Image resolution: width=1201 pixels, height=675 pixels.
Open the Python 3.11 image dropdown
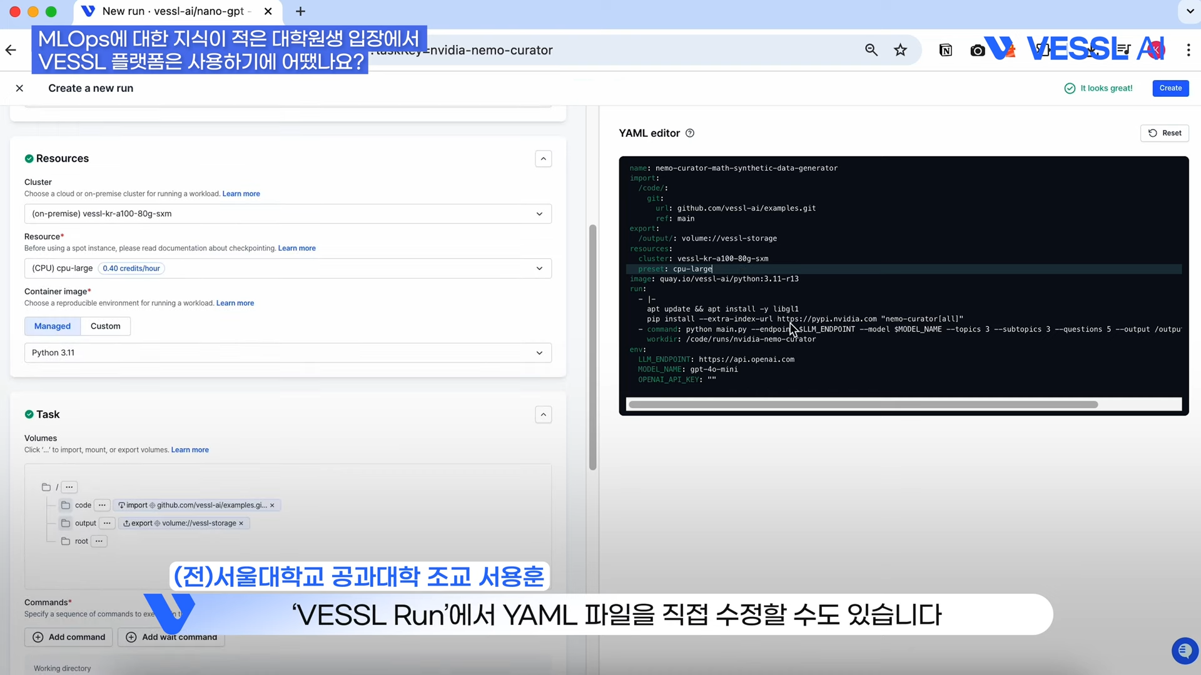pos(288,352)
